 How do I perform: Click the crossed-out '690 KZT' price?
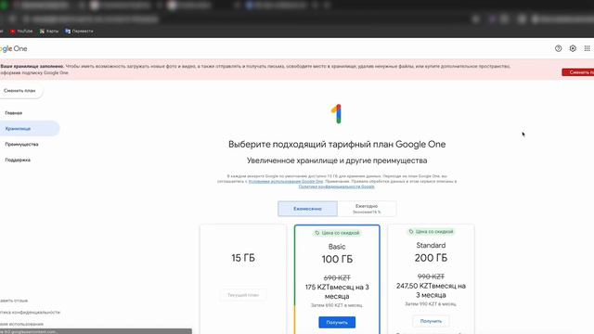tap(337, 277)
